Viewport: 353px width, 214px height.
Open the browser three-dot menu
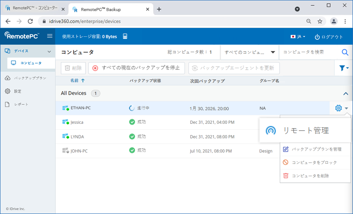pyautogui.click(x=345, y=21)
